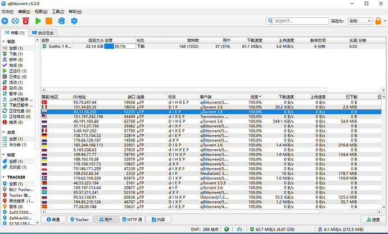Open the 用户 peers details tab
This screenshot has height=234, width=388.
coord(106,219)
